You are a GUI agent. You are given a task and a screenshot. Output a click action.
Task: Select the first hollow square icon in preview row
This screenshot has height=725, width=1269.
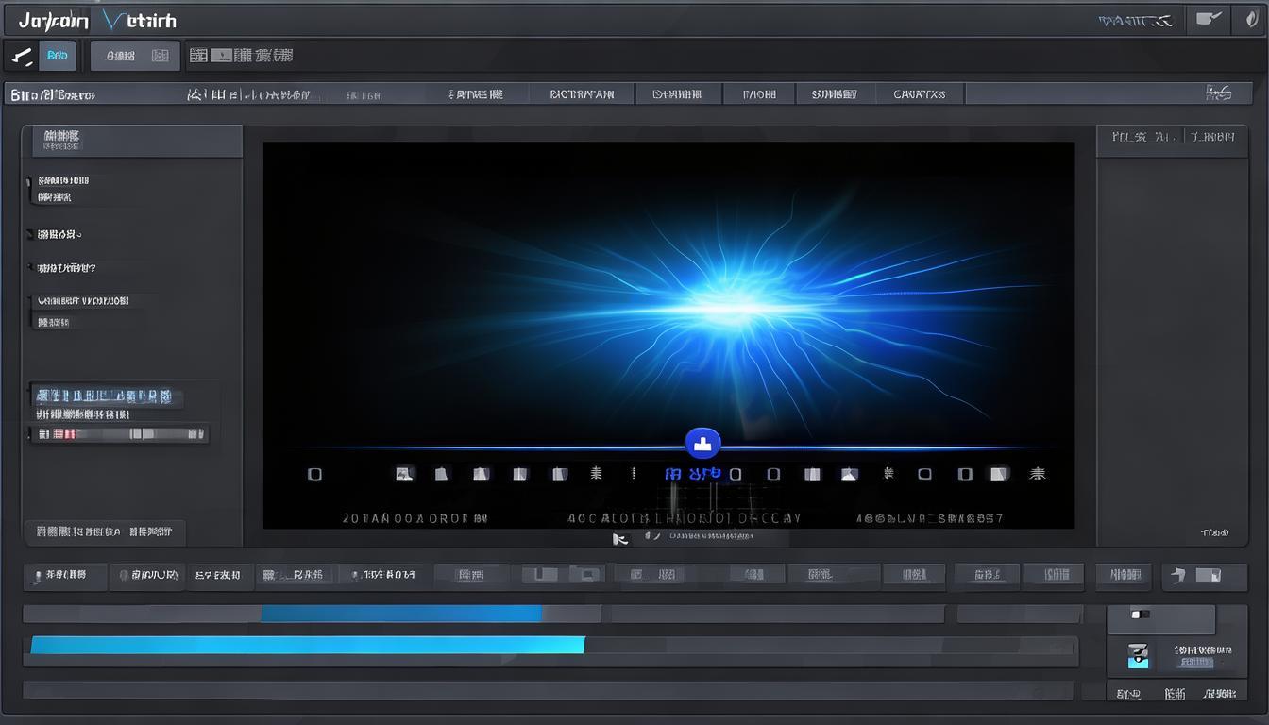pos(315,474)
